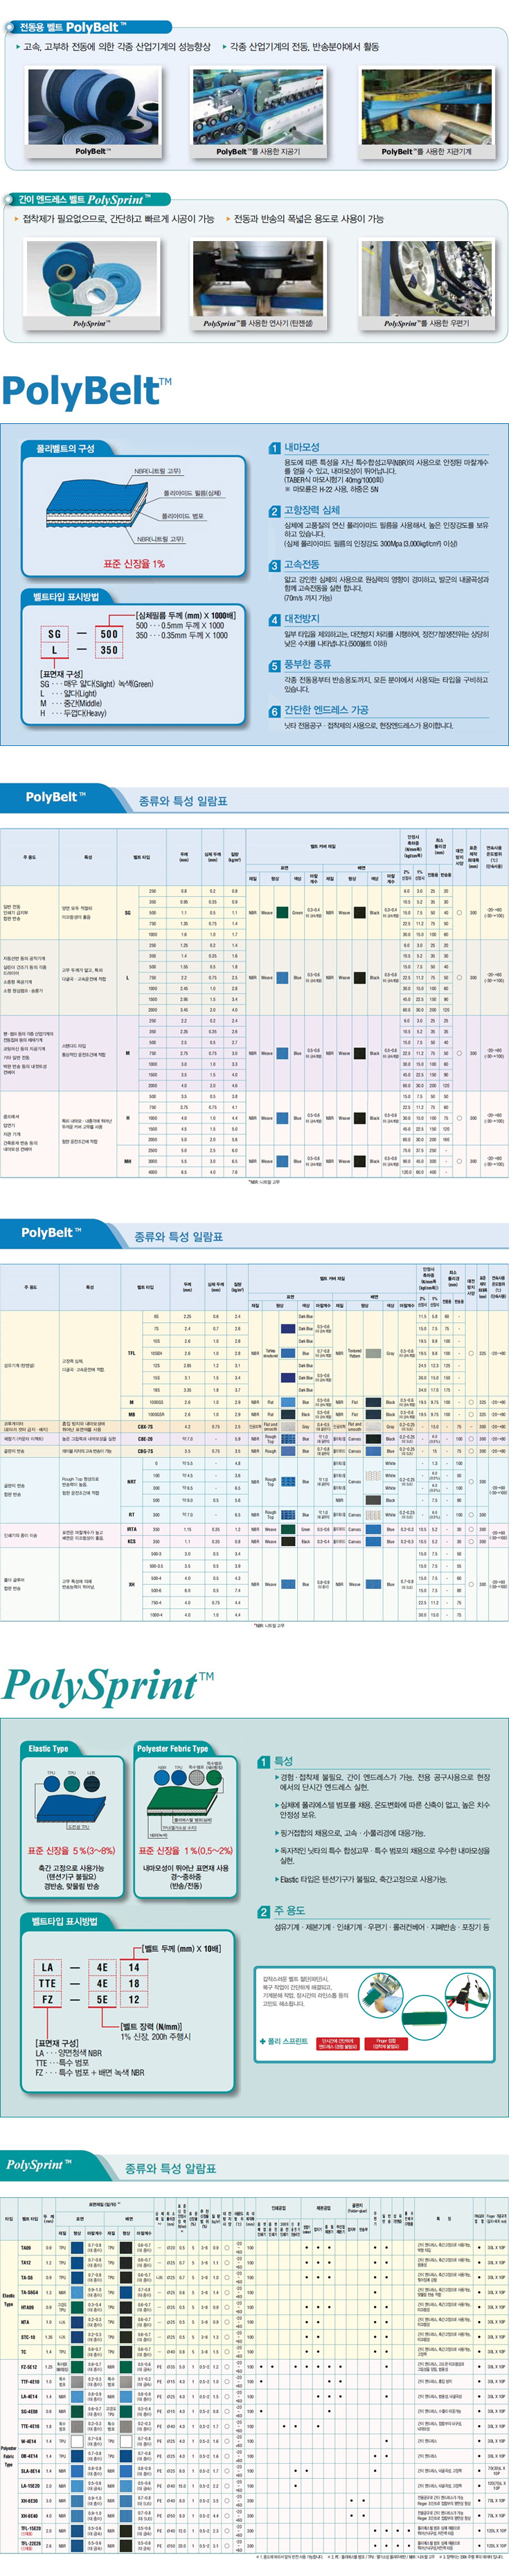
Task: Select the 대전방지 heading text
Action: (302, 619)
